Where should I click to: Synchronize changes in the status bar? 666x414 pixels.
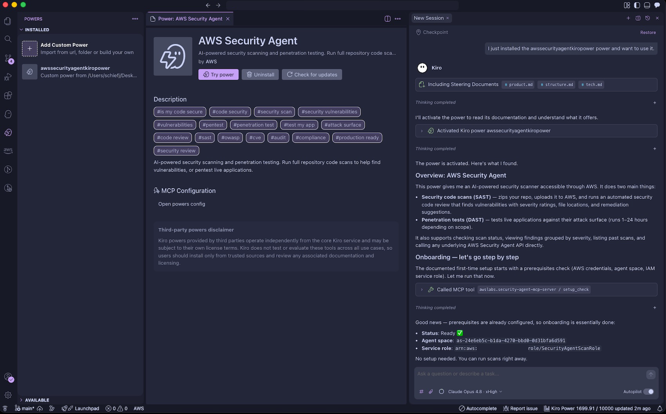pos(40,409)
